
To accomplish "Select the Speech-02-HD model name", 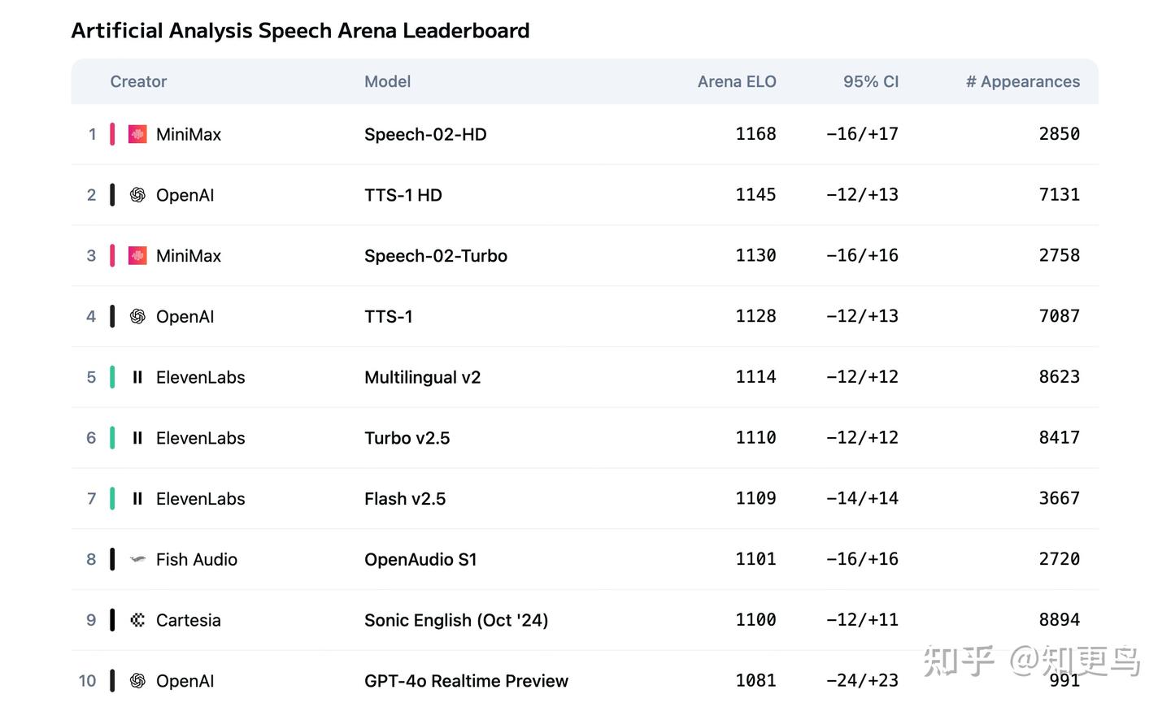I will tap(425, 134).
